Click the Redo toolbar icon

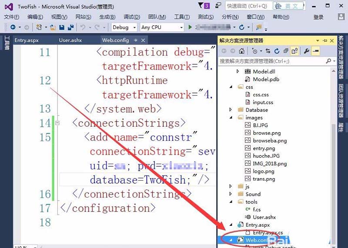pyautogui.click(x=97, y=27)
